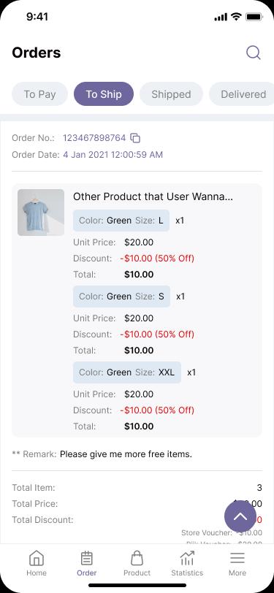Screen dimensions: 274x593
Task: Tap the order number 123467898764
Action: click(94, 138)
